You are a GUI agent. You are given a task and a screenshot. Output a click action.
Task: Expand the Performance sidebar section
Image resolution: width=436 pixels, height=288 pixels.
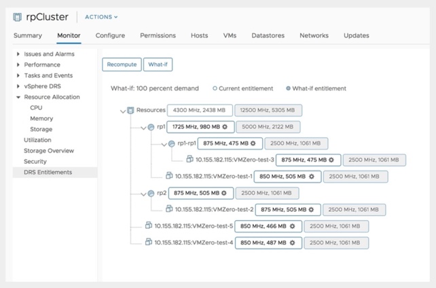tap(18, 65)
